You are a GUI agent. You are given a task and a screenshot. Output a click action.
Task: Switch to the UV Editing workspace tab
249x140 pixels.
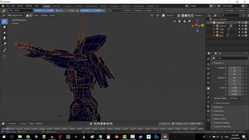78,6
